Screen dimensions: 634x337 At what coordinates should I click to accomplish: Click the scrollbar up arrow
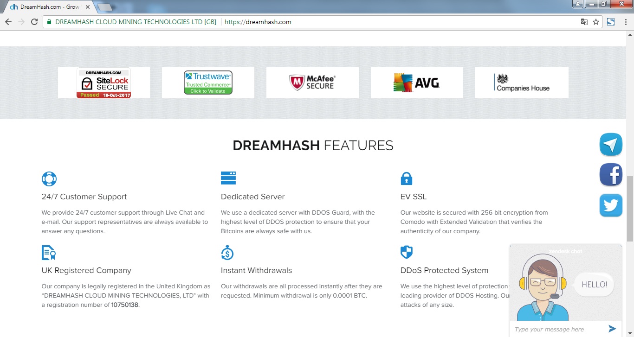pyautogui.click(x=630, y=35)
